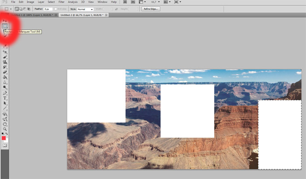Open the Layer menu

tap(41, 2)
